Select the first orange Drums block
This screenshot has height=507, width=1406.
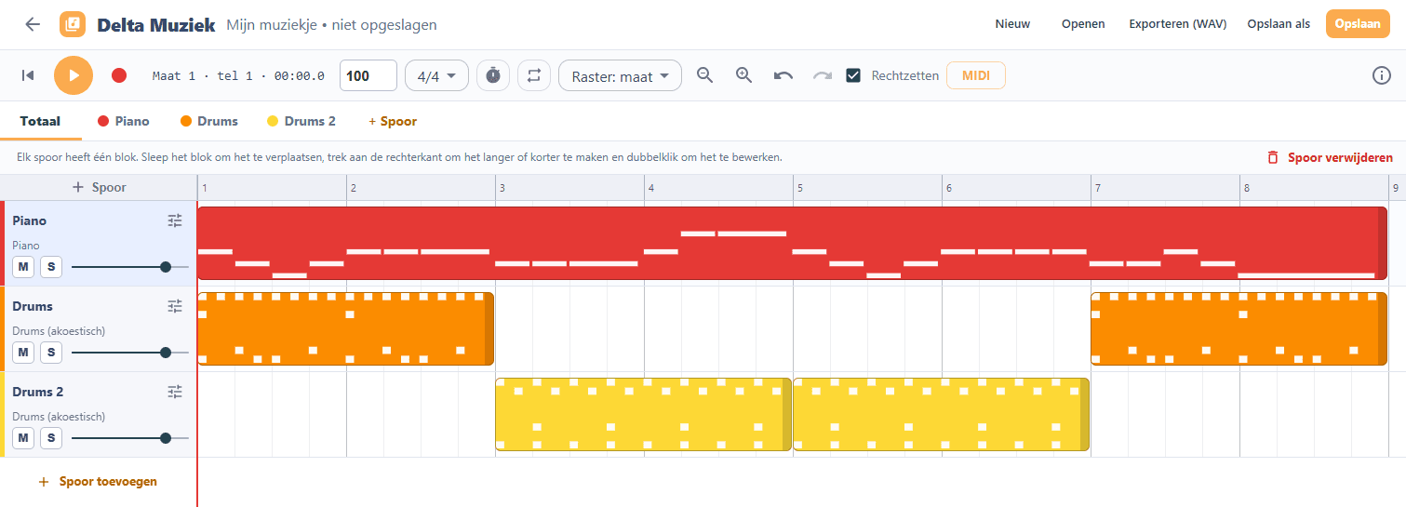[345, 328]
